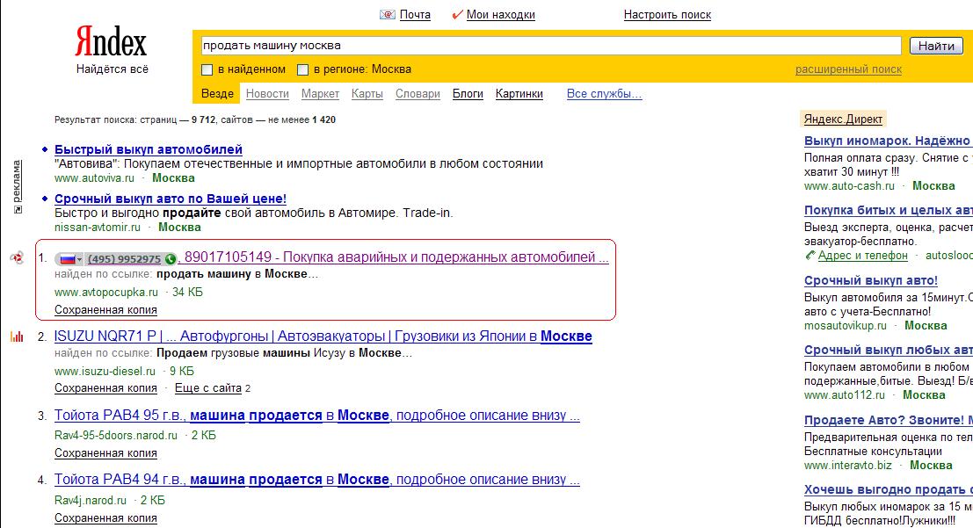Click the blue diamond bullet before Срочный выкуп авто по Вашей цене

(x=45, y=199)
